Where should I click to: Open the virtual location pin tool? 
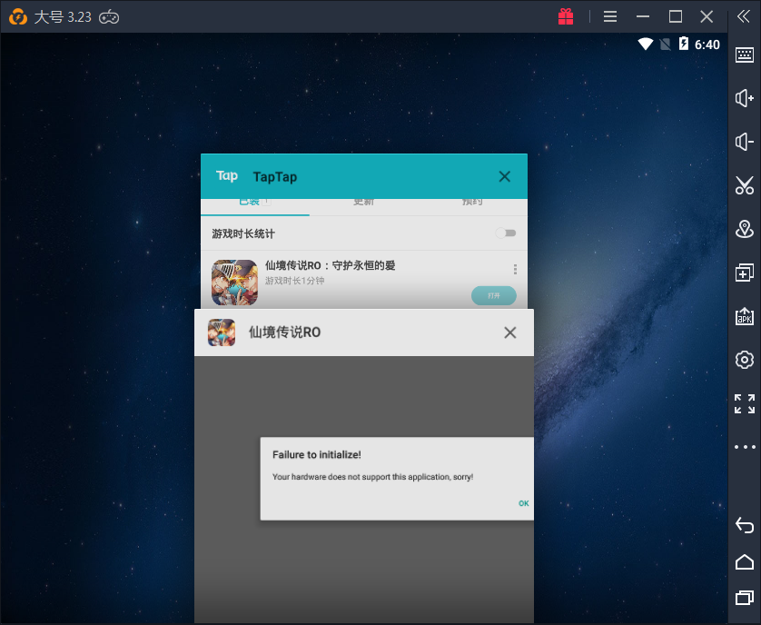[x=745, y=229]
